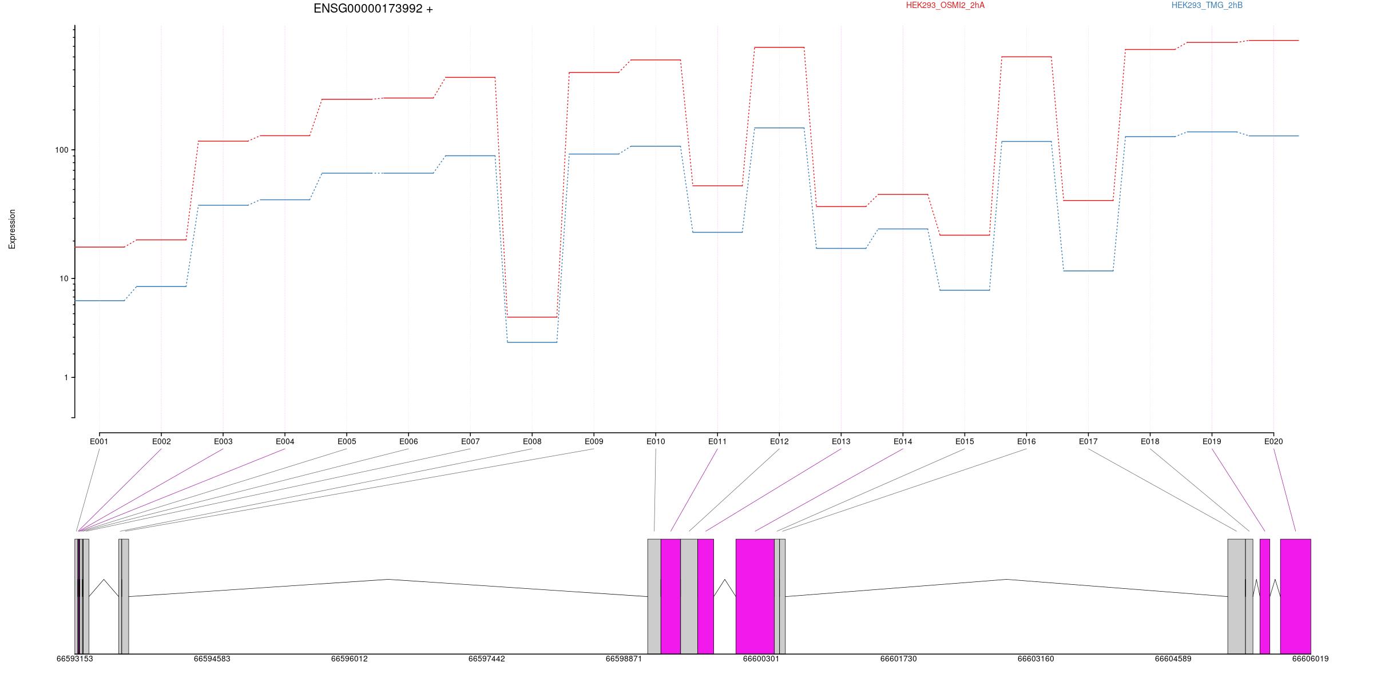1373x686 pixels.
Task: Click exon label E015
Action: point(965,441)
